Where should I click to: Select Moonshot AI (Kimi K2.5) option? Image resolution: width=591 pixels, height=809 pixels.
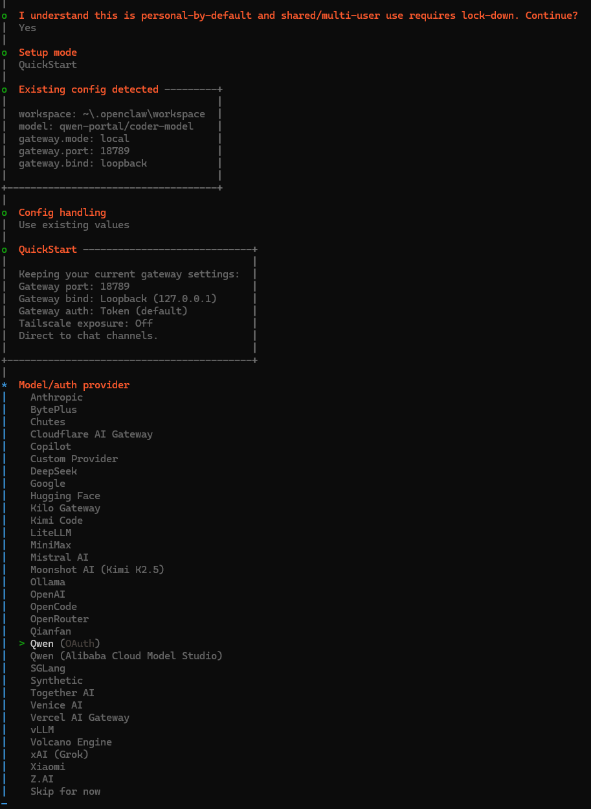coord(97,570)
